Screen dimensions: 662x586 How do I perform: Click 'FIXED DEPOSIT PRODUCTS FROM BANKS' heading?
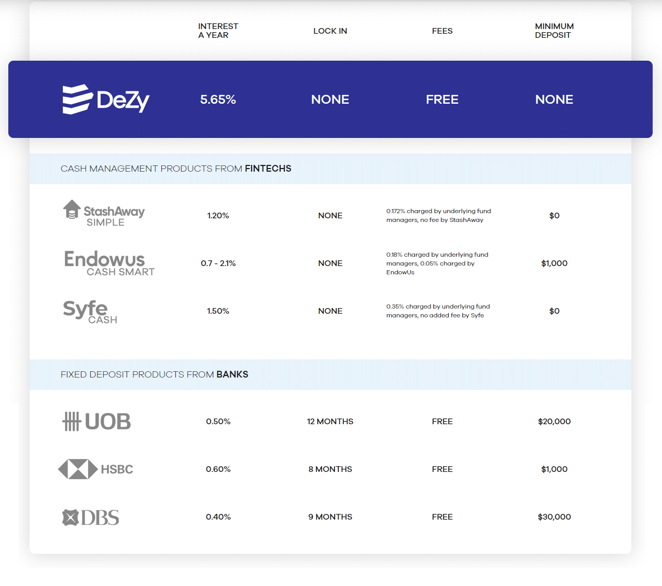154,374
